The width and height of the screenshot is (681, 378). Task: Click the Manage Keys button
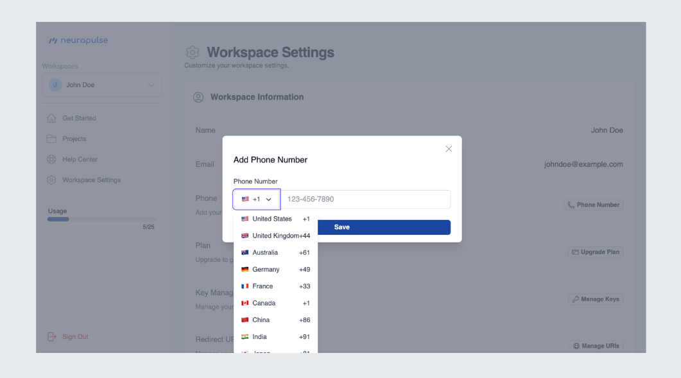[x=596, y=299]
